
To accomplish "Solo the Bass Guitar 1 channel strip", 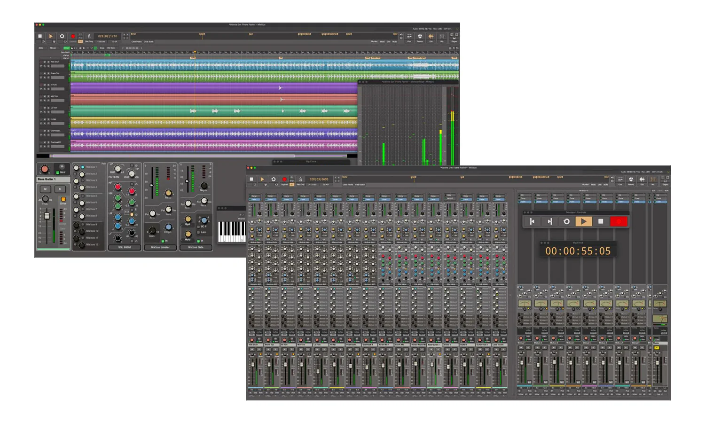I will (x=60, y=189).
